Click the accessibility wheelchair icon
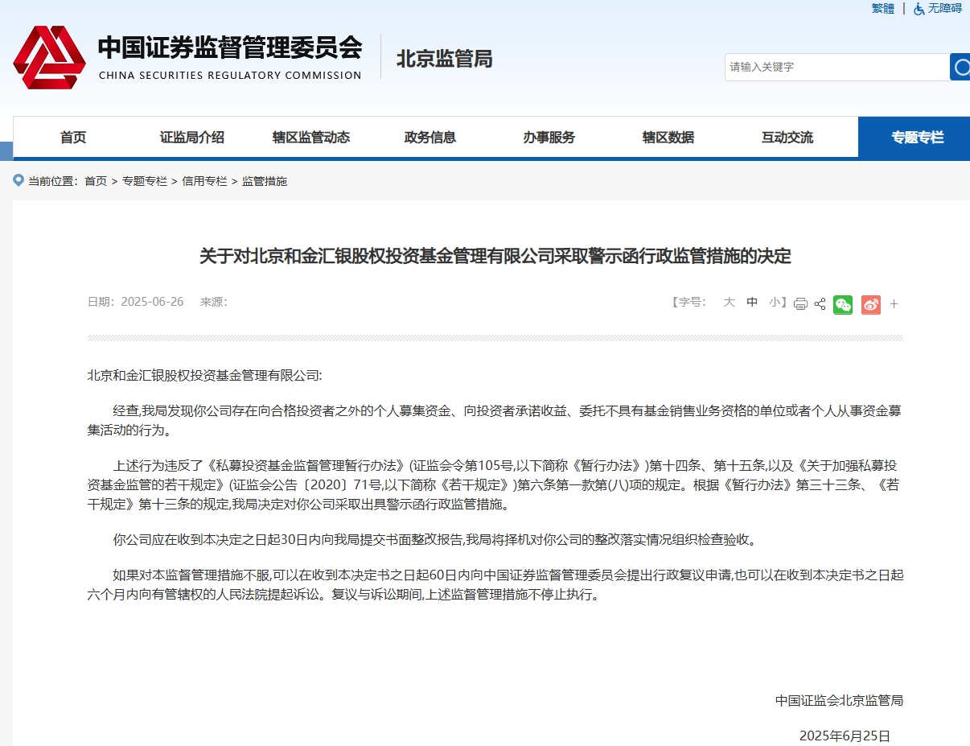This screenshot has height=746, width=970. (x=919, y=9)
